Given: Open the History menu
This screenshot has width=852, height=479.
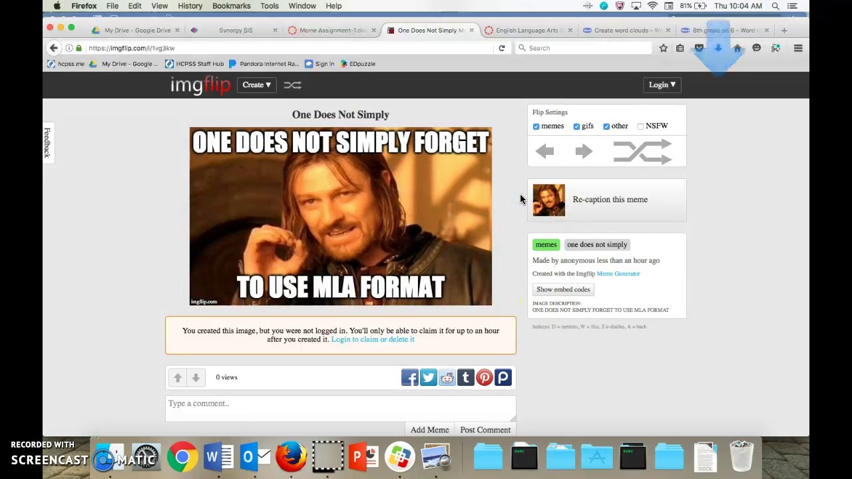Looking at the screenshot, I should [190, 6].
